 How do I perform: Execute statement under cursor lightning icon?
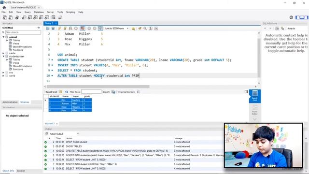pyautogui.click(x=65, y=29)
